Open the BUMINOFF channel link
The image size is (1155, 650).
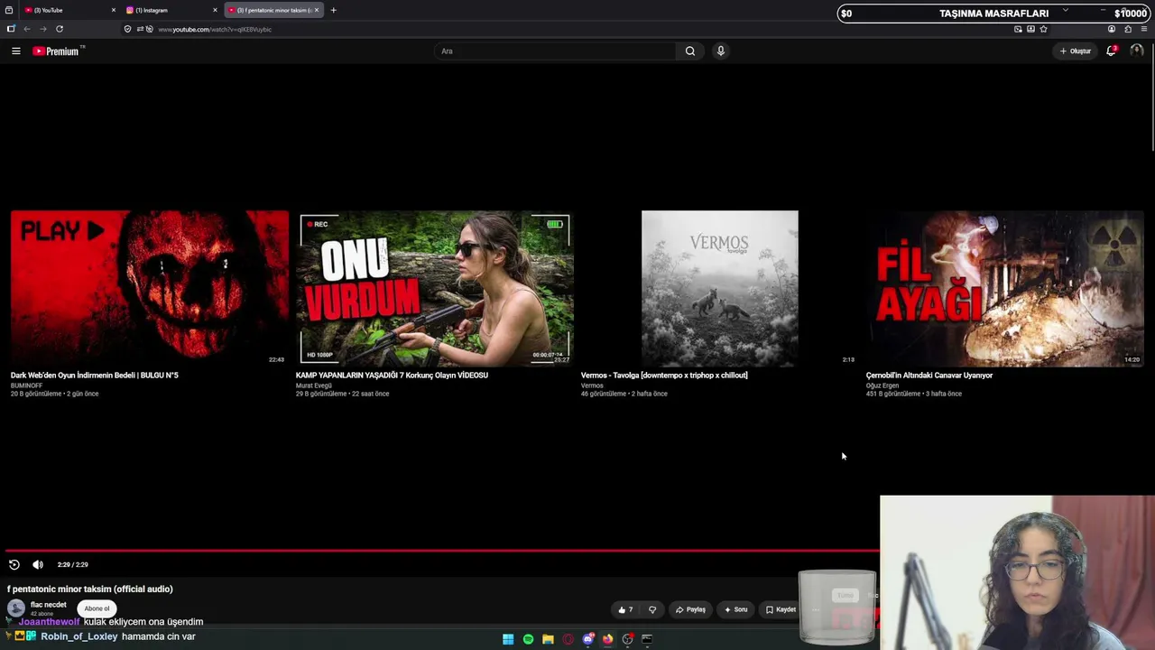(x=27, y=385)
